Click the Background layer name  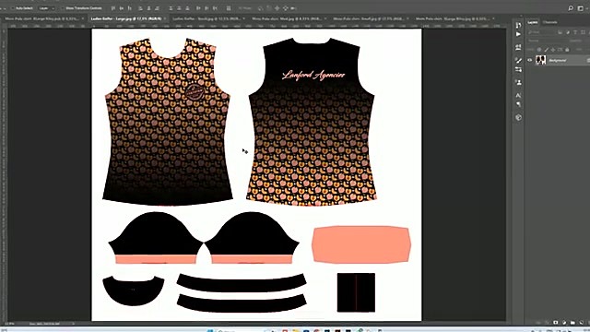pos(557,60)
